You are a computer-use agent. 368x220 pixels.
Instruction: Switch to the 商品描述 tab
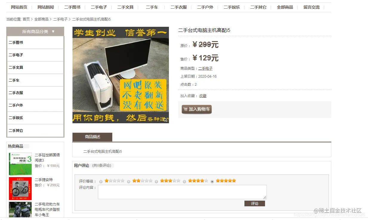[x=92, y=137]
